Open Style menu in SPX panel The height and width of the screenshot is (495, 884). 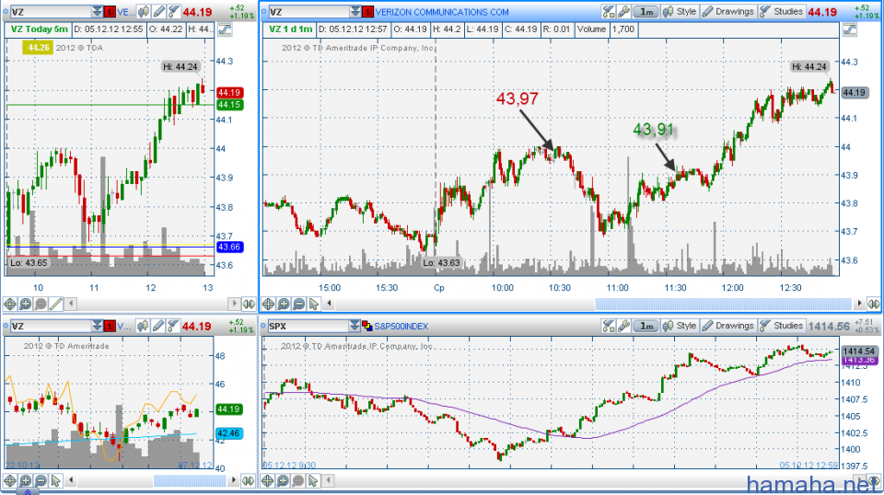[x=680, y=326]
